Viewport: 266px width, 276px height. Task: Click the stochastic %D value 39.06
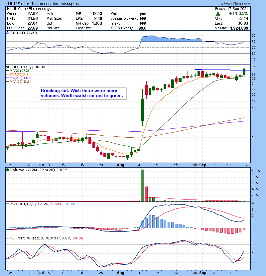(x=77, y=238)
